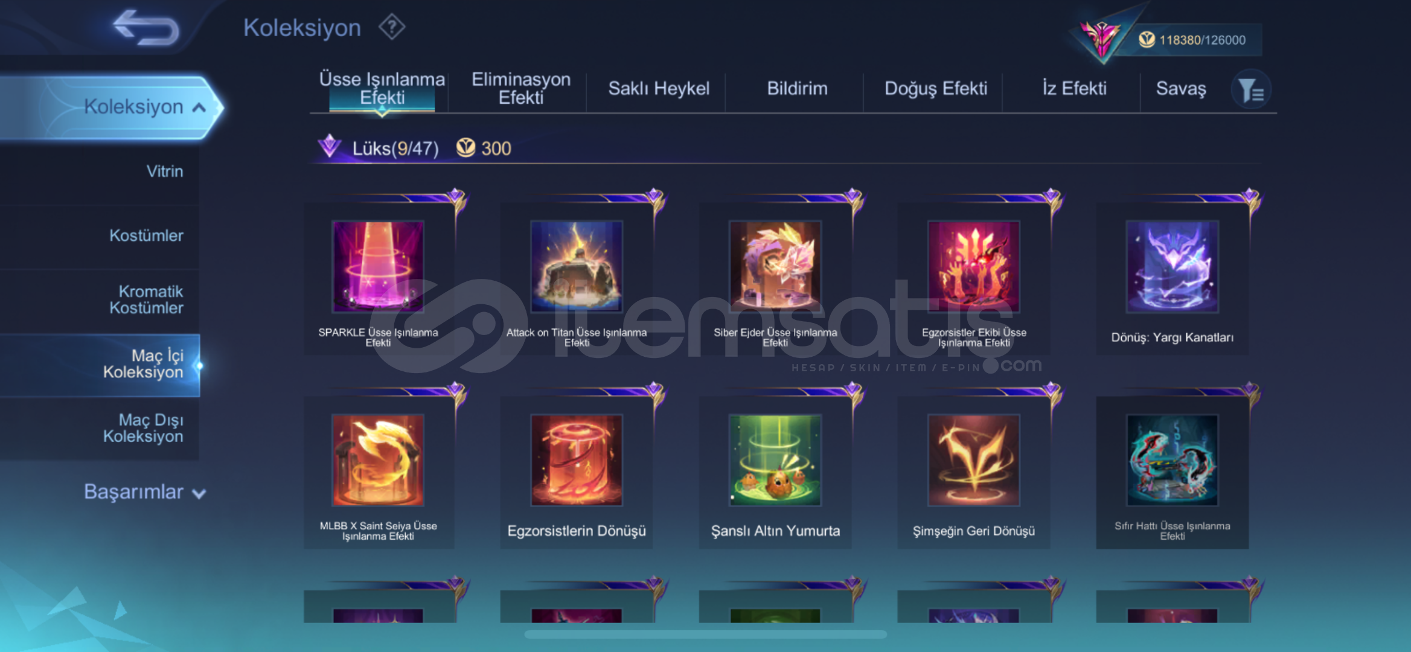The image size is (1411, 652).
Task: Select Şimşeğin Geri Dönüşü effect icon
Action: click(974, 460)
